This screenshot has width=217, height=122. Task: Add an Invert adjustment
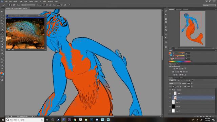point(174,75)
